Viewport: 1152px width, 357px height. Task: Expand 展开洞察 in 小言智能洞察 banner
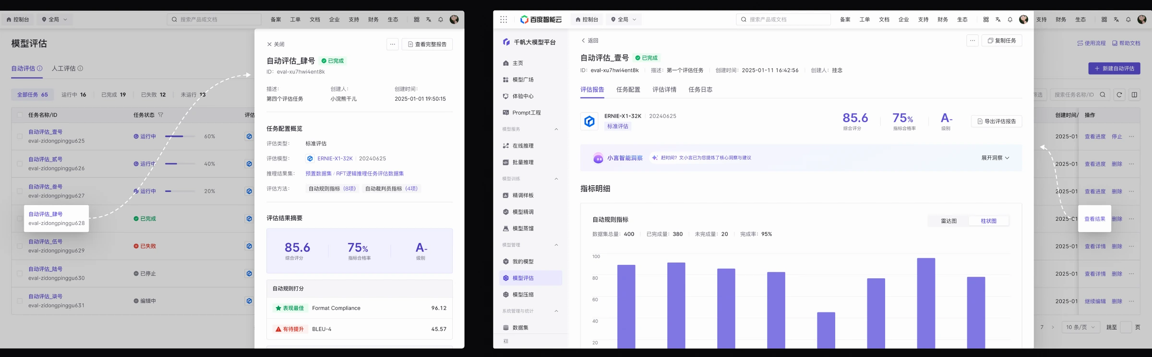(995, 158)
